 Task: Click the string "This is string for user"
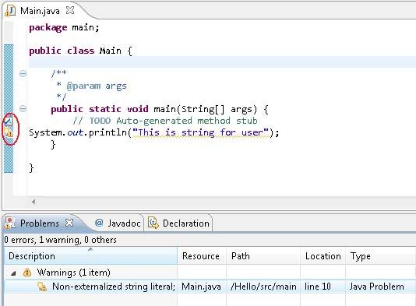click(201, 132)
